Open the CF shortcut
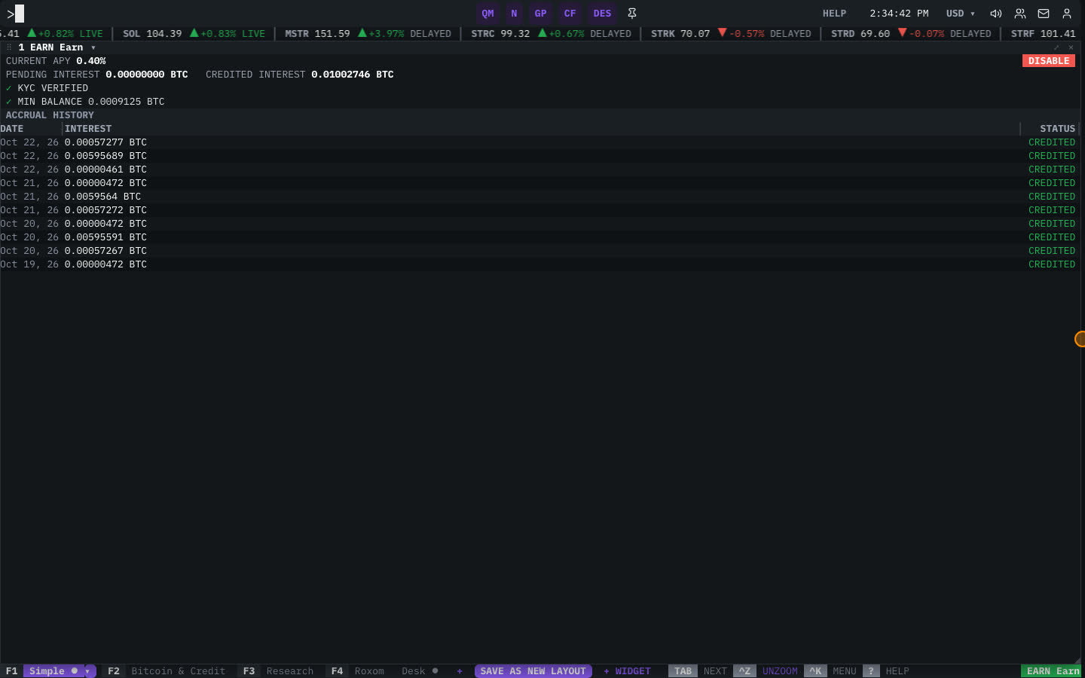The image size is (1085, 678). 570,14
